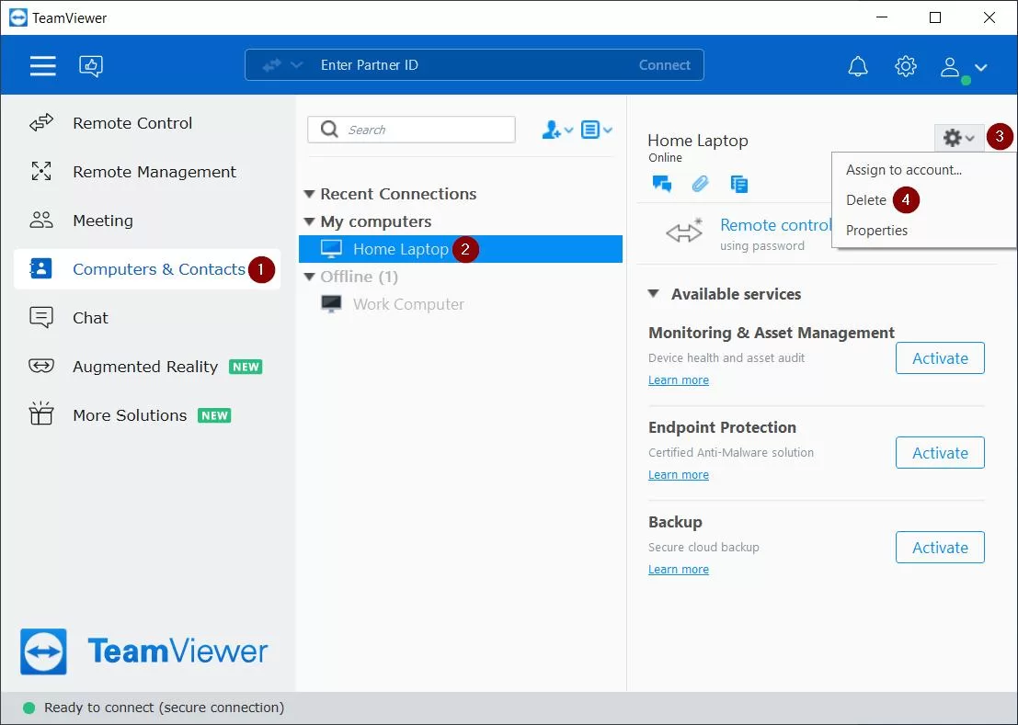Screen dimensions: 1018x725
Task: Select Assign to account menu entry
Action: (x=903, y=170)
